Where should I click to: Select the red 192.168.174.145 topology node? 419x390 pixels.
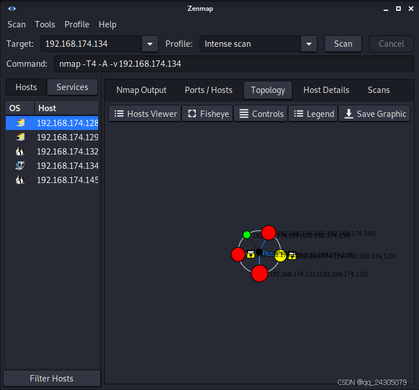tap(269, 233)
